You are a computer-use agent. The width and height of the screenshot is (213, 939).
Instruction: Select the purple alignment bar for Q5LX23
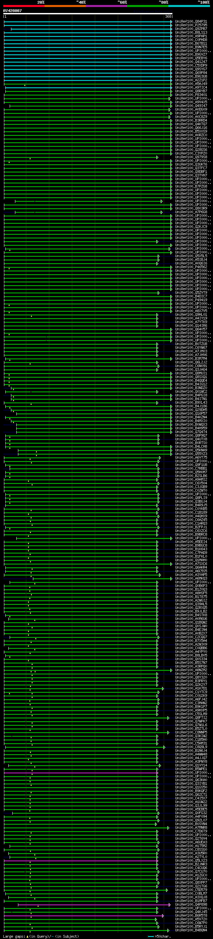(x=81, y=861)
